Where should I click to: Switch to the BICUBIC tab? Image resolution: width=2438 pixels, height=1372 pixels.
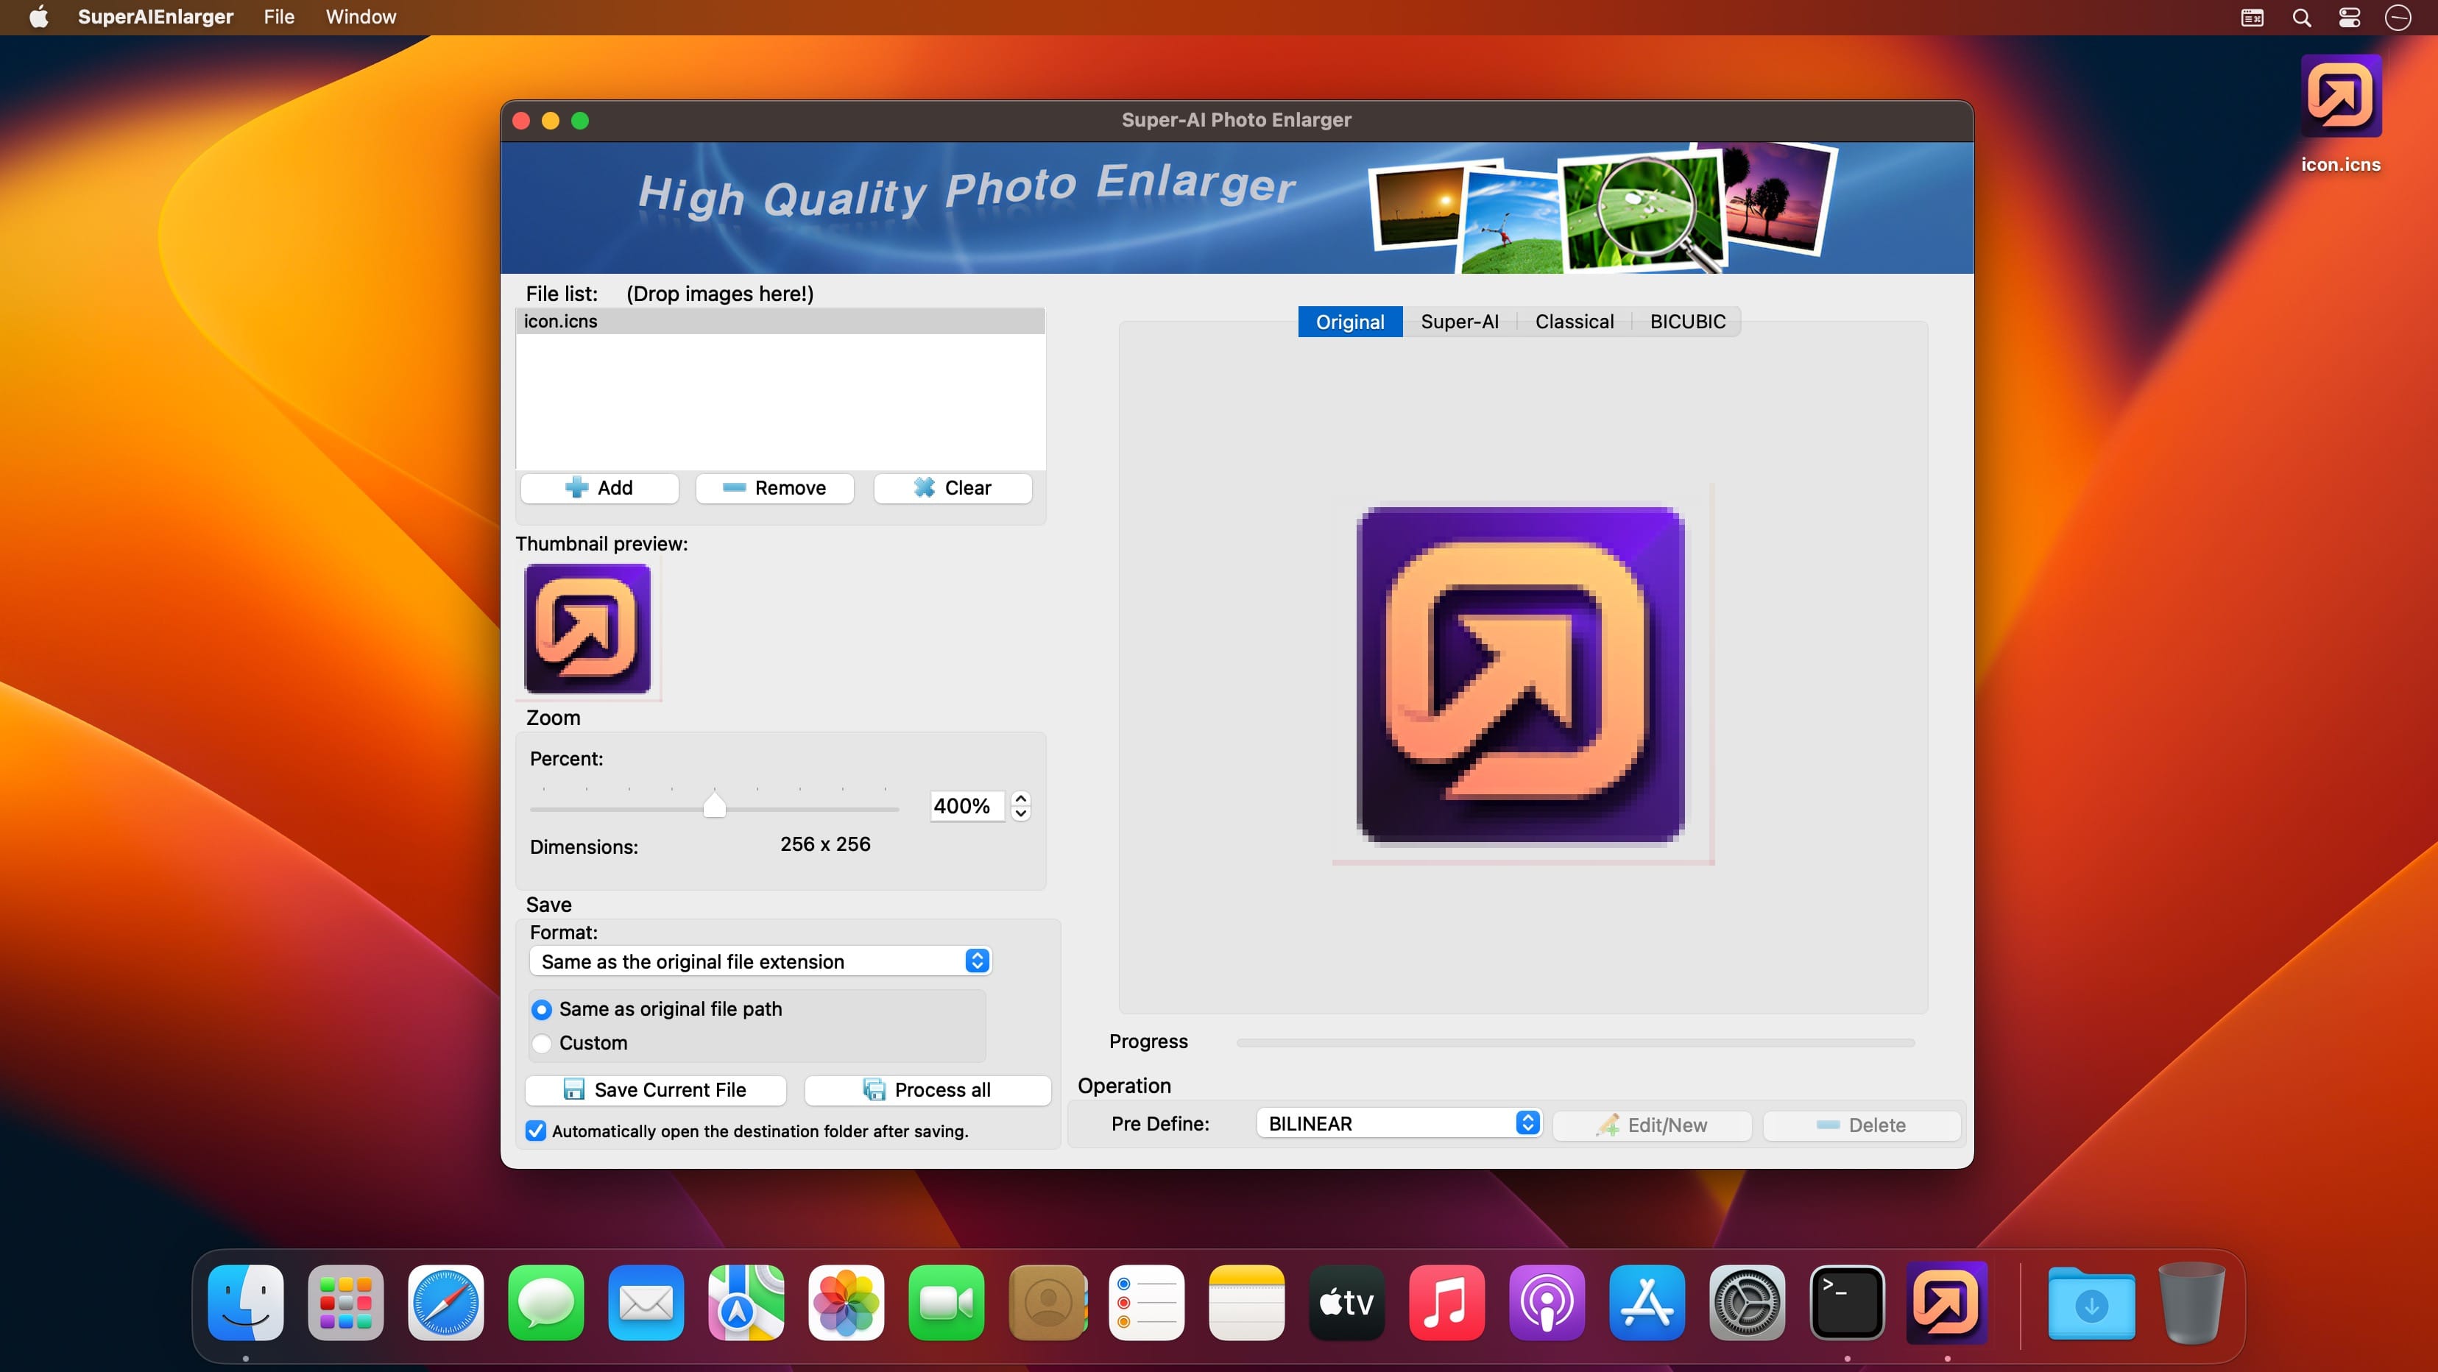[x=1687, y=322]
